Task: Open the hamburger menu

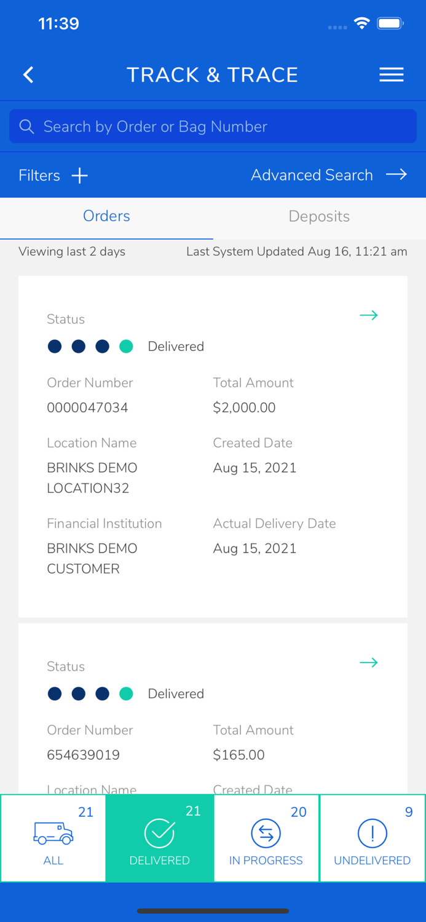Action: pyautogui.click(x=391, y=75)
